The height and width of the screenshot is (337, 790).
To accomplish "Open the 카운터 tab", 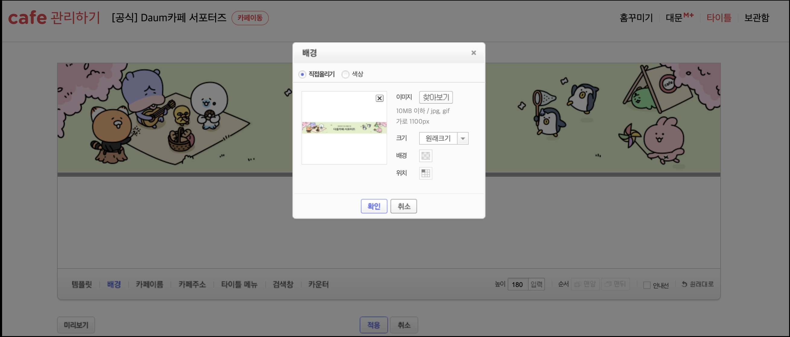I will (x=318, y=285).
